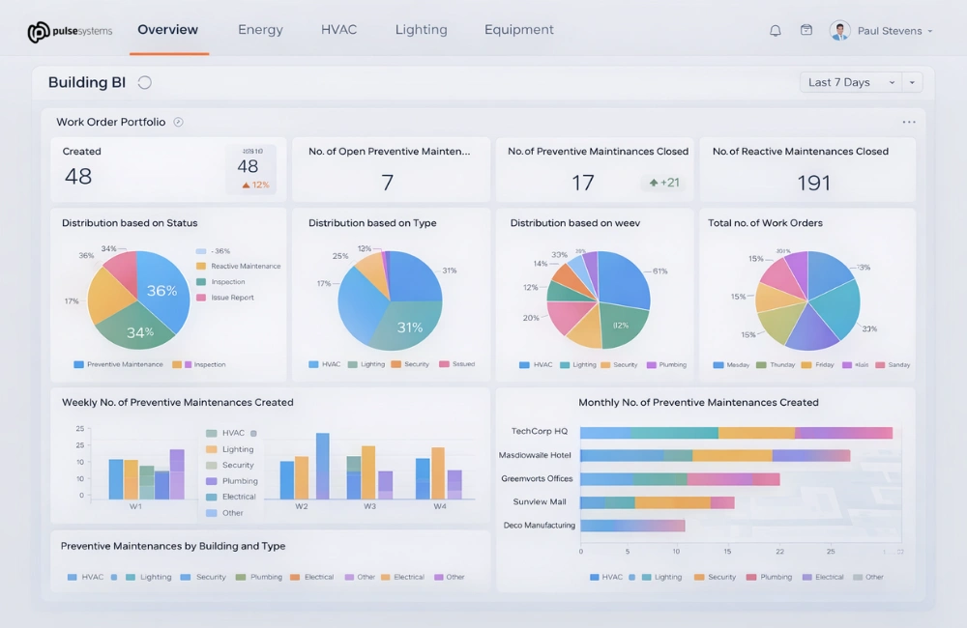Open the Work Order Portfolio ellipsis menu

908,122
